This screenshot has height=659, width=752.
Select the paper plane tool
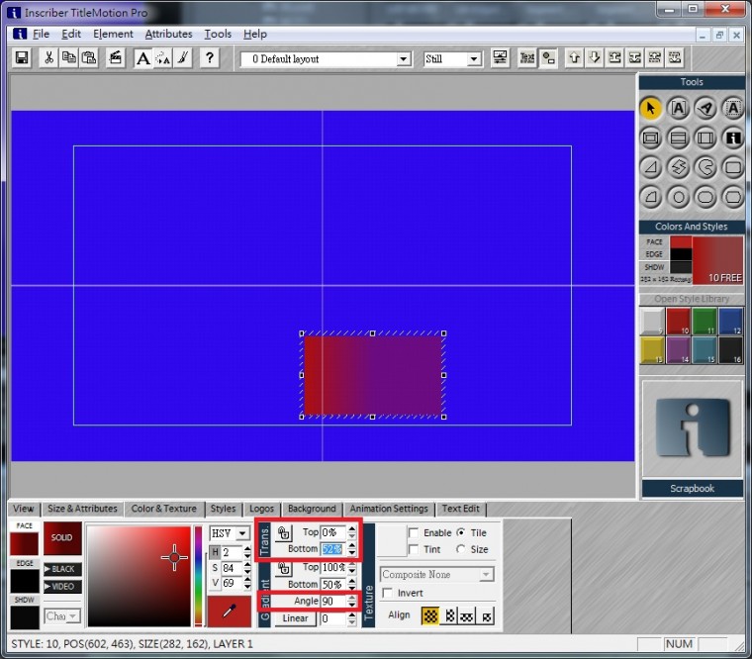point(705,108)
